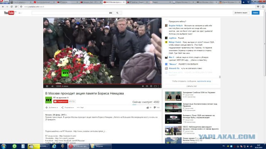Switch to the 'RT файлы' tab

pyautogui.click(x=137, y=2)
